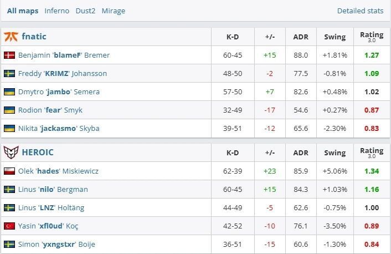Click the Swedish flag beside KRIMZ

click(x=9, y=74)
